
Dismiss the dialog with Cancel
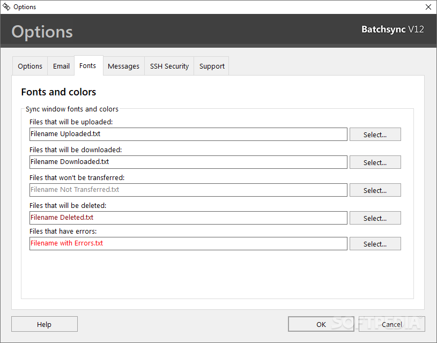click(392, 324)
